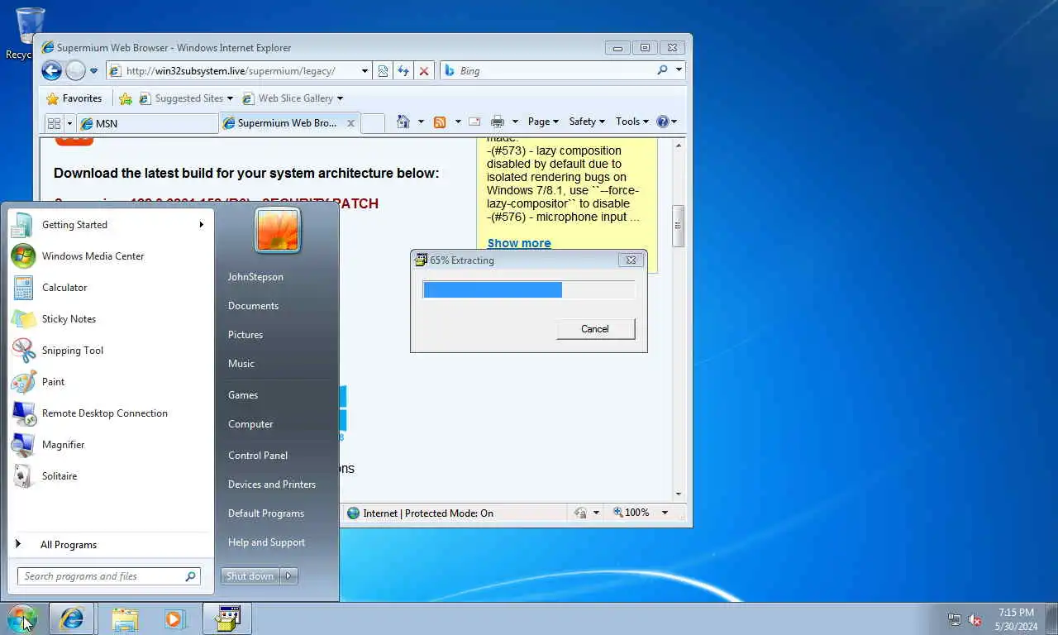Close the 65% Extracting dialog
Image resolution: width=1058 pixels, height=635 pixels.
coord(631,260)
